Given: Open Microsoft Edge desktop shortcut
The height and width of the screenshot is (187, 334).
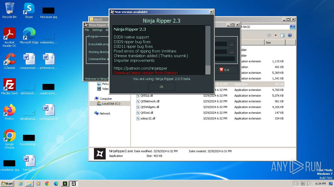Looking at the screenshot, I should tap(29, 36).
